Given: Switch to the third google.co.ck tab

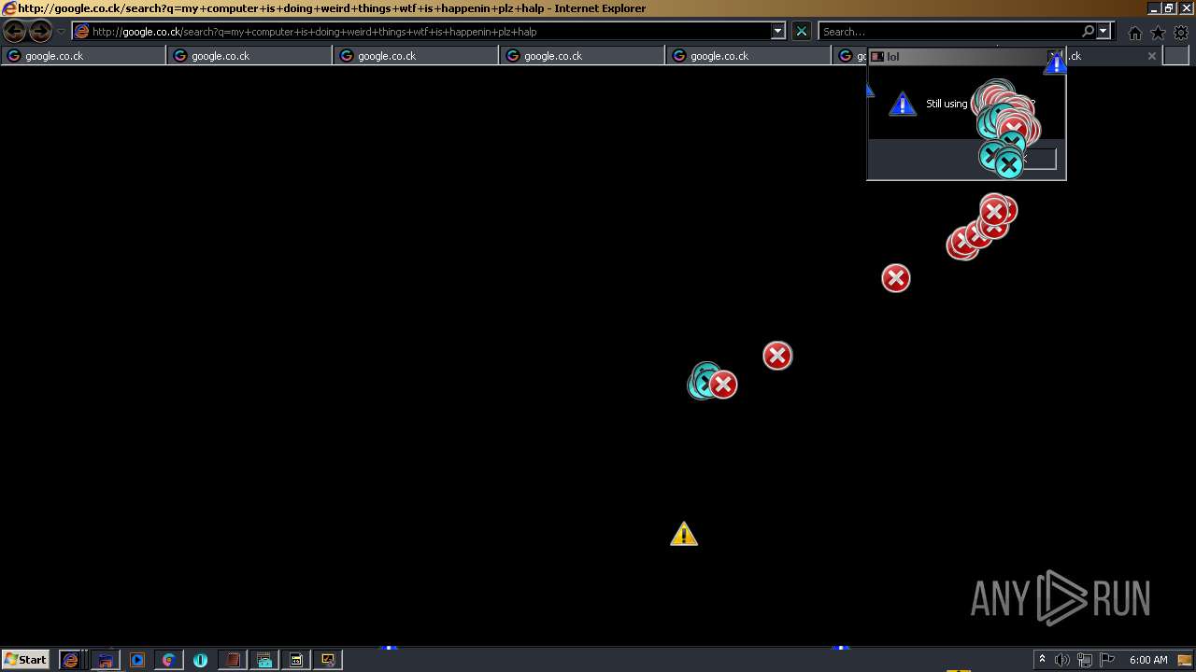Looking at the screenshot, I should pos(416,56).
